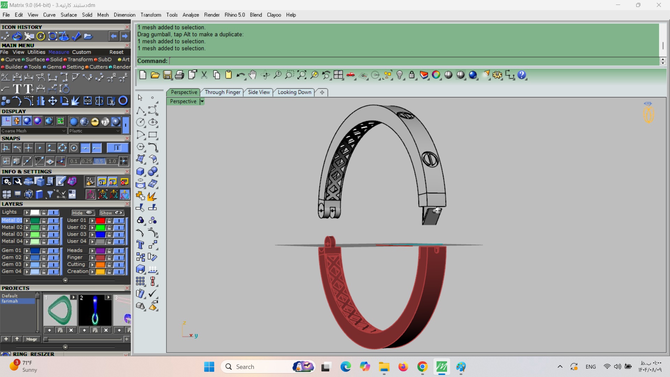Click the Undo arrow icon
670x377 pixels.
pos(240,75)
